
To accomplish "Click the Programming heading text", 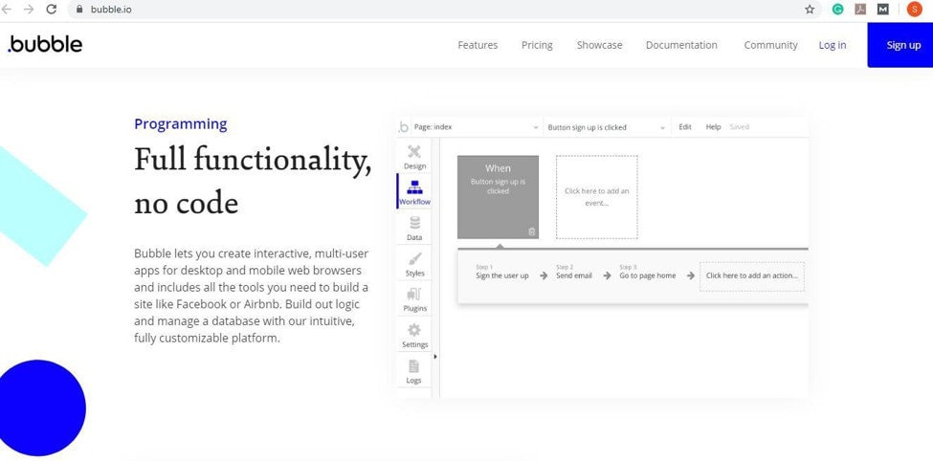I will click(180, 123).
